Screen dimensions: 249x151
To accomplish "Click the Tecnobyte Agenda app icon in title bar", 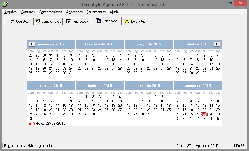I will pyautogui.click(x=5, y=4).
